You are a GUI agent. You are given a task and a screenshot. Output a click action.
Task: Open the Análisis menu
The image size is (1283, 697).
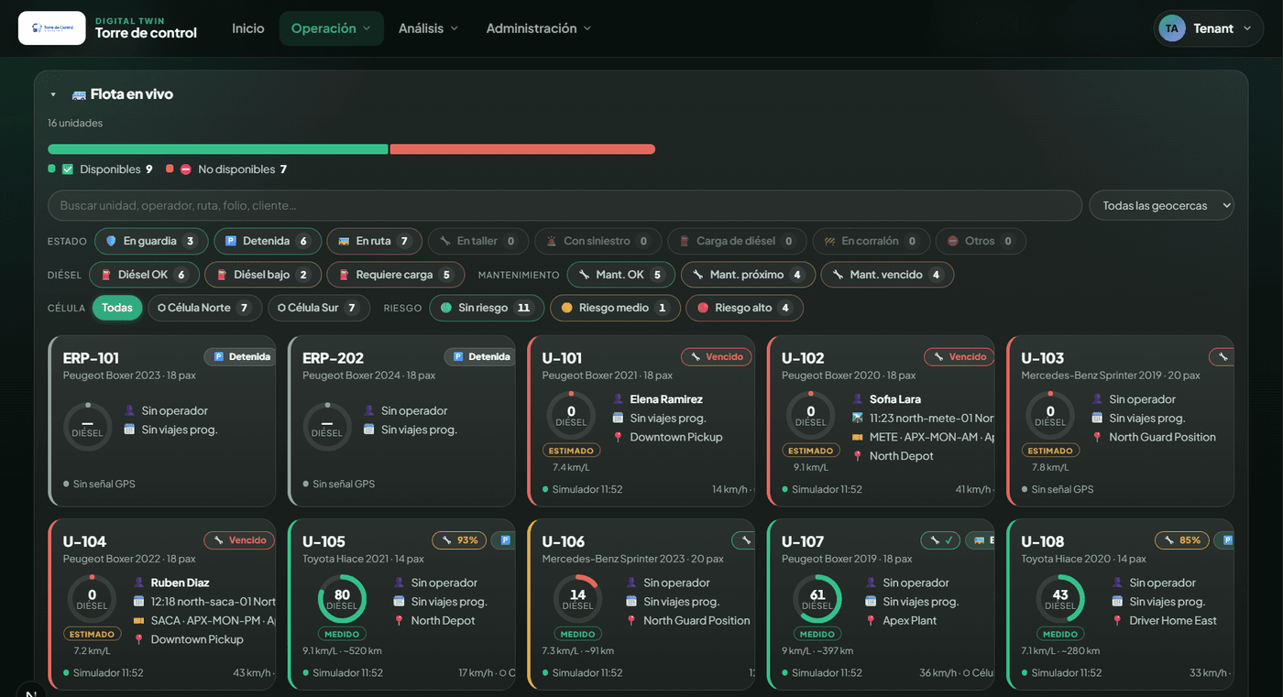pyautogui.click(x=428, y=28)
